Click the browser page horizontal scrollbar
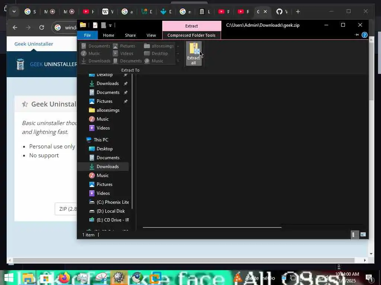 coord(184,260)
